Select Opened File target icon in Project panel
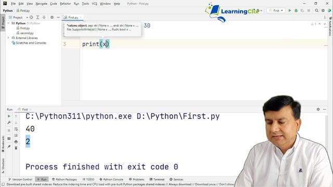This screenshot has height=187, width=333. coord(31,17)
